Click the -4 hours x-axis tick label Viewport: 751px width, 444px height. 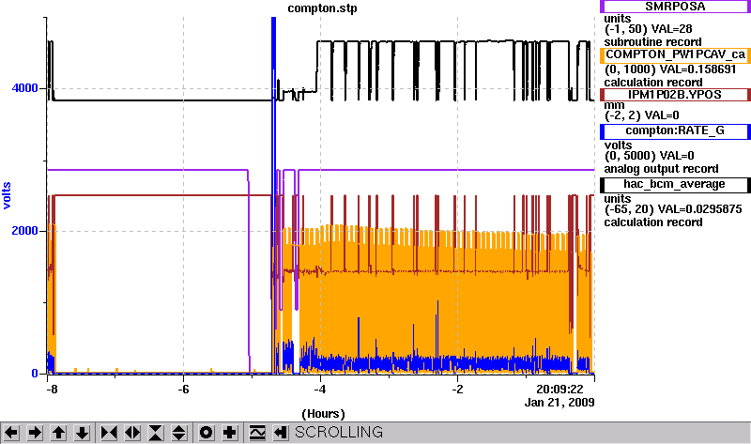coord(320,389)
